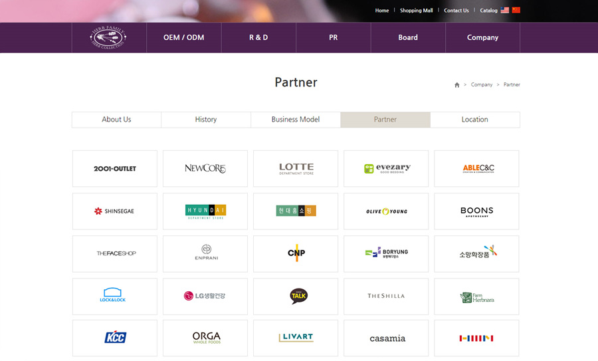Viewport: 598px width, 361px height.
Task: Switch to the History tab
Action: pos(206,120)
